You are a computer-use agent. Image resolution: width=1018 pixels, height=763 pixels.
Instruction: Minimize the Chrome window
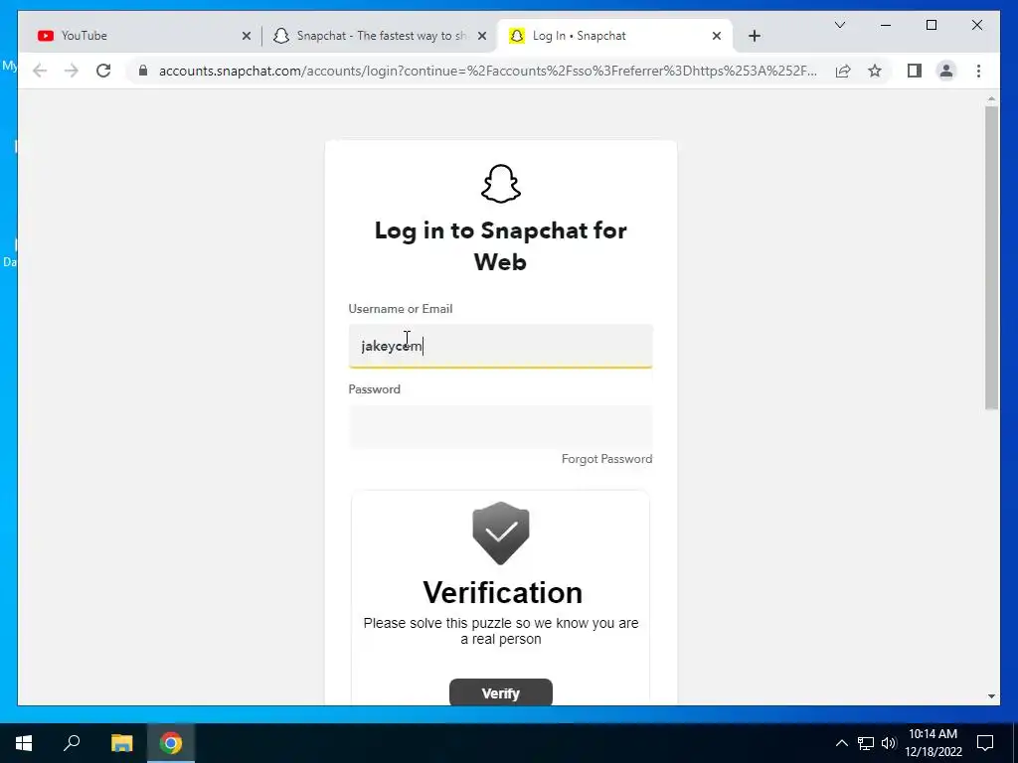886,25
